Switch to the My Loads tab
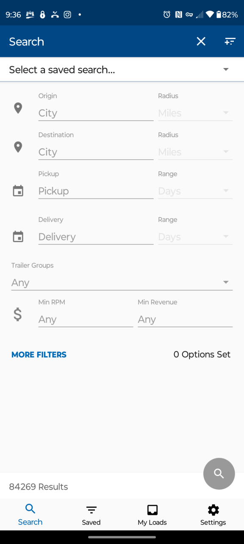The image size is (244, 544). 152,516
